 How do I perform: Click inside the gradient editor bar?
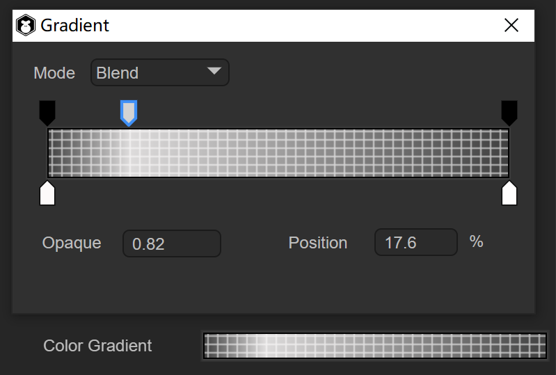pyautogui.click(x=278, y=153)
